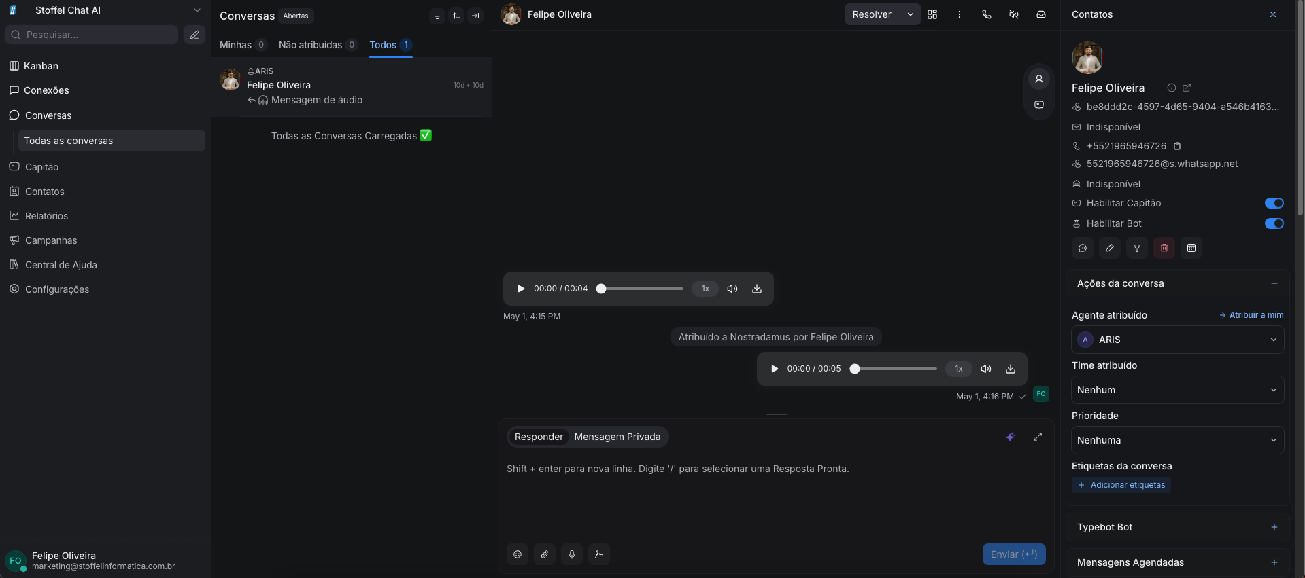Screen dimensions: 1305x578
Task: Toggle the Habilitar Bot switch
Action: tap(1274, 223)
